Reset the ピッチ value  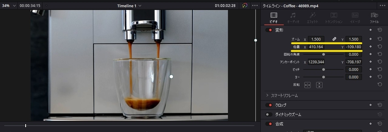[380, 69]
